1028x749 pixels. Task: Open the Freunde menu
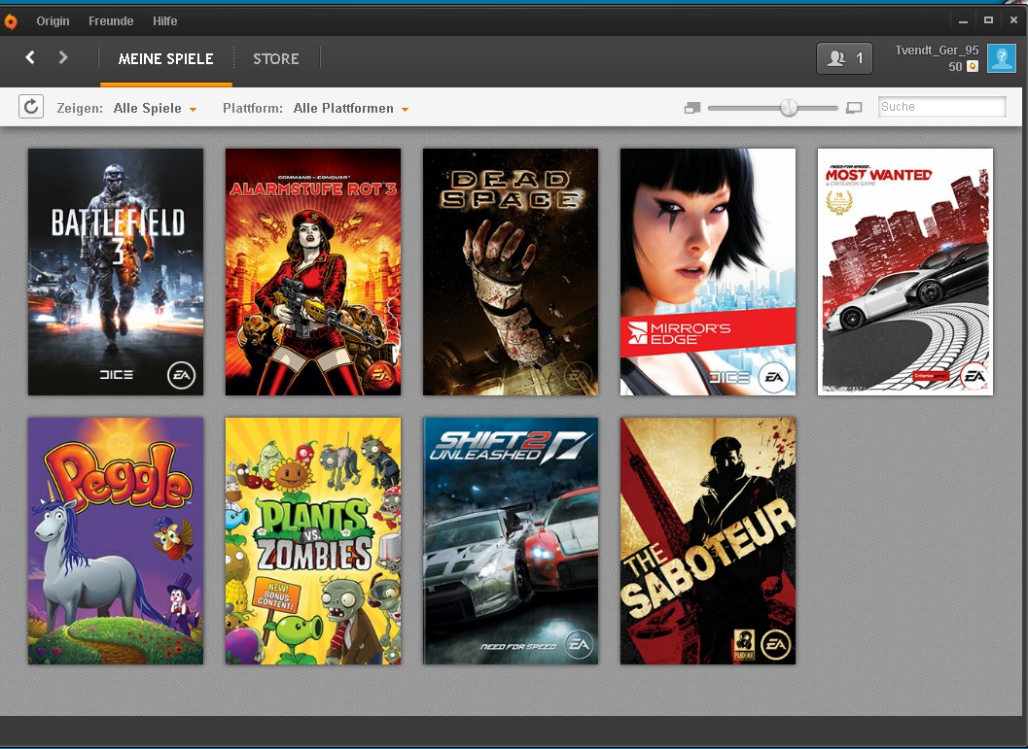click(111, 21)
